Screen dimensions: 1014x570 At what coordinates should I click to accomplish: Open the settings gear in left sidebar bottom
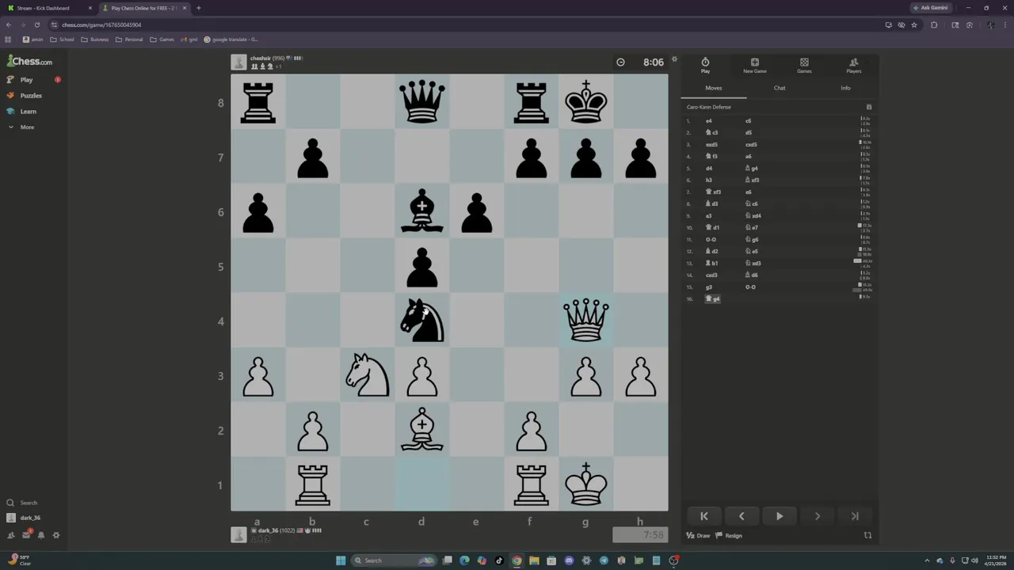[55, 535]
